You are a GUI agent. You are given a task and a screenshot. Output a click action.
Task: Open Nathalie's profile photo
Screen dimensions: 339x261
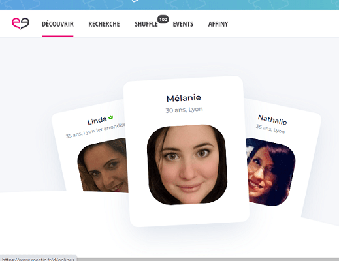click(x=270, y=172)
